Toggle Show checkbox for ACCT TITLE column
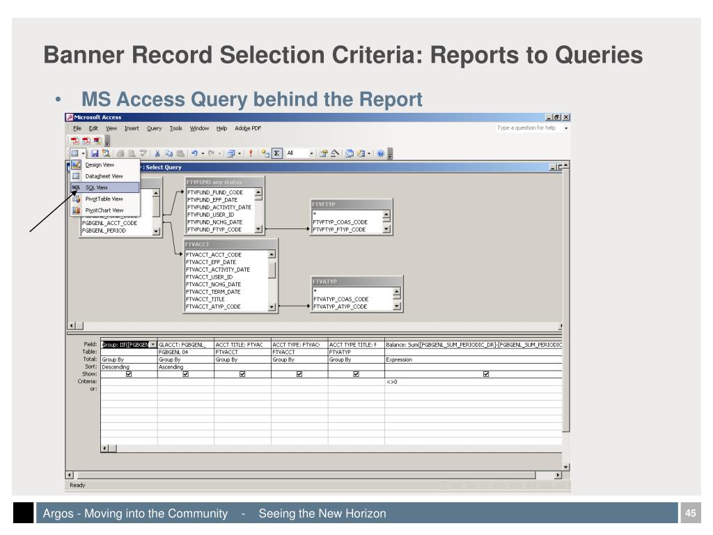Image resolution: width=713 pixels, height=535 pixels. pyautogui.click(x=242, y=374)
